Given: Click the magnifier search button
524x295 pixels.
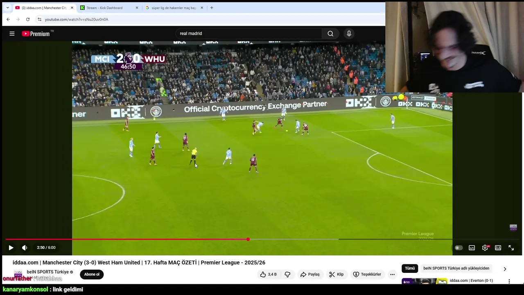Looking at the screenshot, I should [x=330, y=34].
